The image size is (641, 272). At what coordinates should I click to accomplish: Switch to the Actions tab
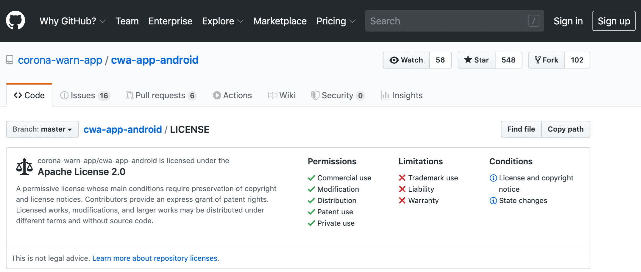pos(232,96)
